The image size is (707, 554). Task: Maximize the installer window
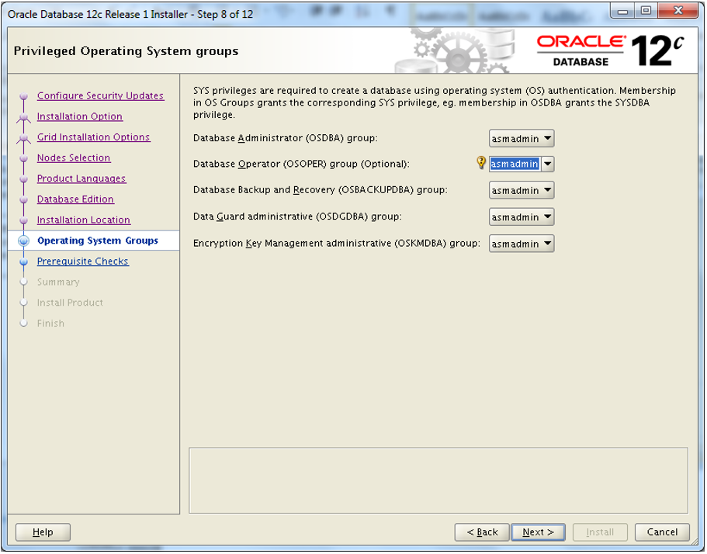(x=646, y=10)
